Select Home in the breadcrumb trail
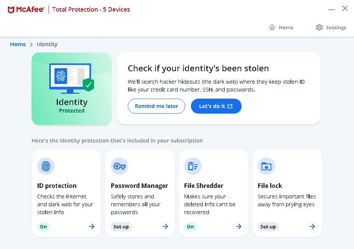Image resolution: width=354 pixels, height=249 pixels. pyautogui.click(x=18, y=44)
